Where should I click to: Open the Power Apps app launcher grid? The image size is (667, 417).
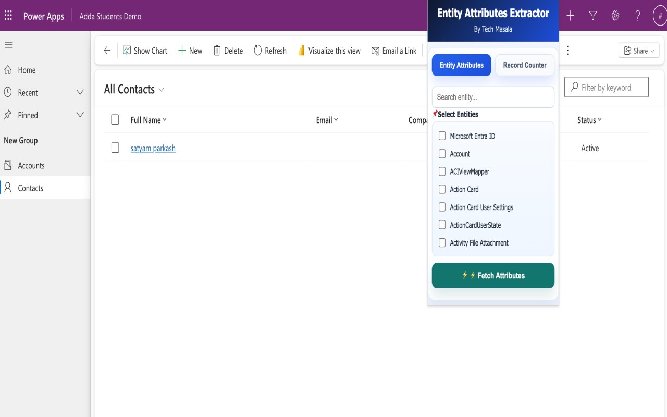point(8,16)
